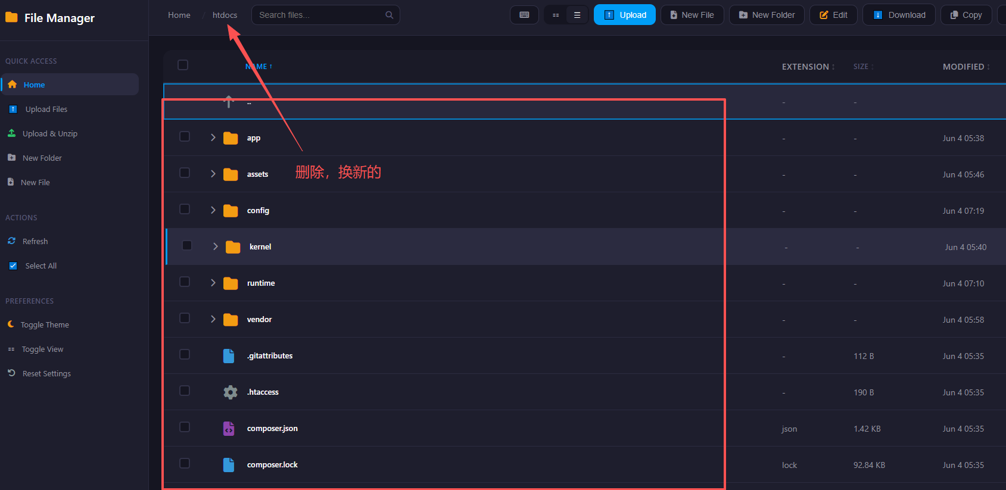Click the htdocs breadcrumb link
1006x490 pixels.
pyautogui.click(x=225, y=15)
